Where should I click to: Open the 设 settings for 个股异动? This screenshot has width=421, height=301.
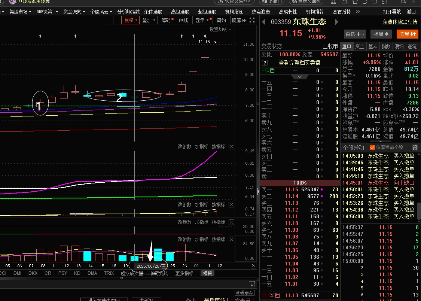click(x=415, y=148)
